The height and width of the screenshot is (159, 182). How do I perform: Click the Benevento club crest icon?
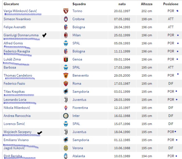(x=66, y=75)
